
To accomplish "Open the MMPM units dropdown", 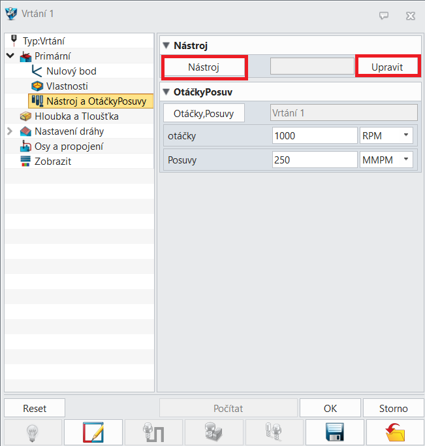I will coord(406,160).
